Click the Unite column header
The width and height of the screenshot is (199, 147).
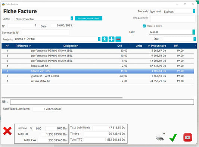(139, 46)
